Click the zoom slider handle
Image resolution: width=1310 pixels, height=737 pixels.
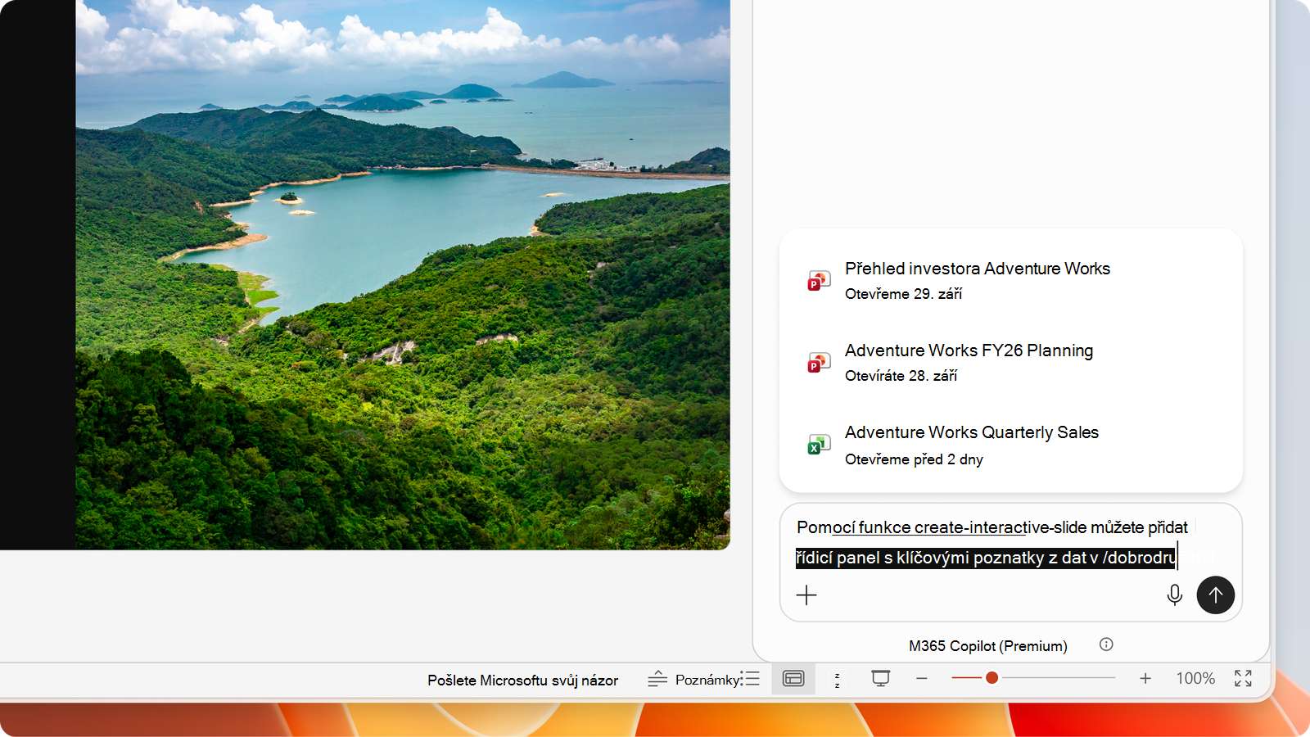tap(992, 678)
